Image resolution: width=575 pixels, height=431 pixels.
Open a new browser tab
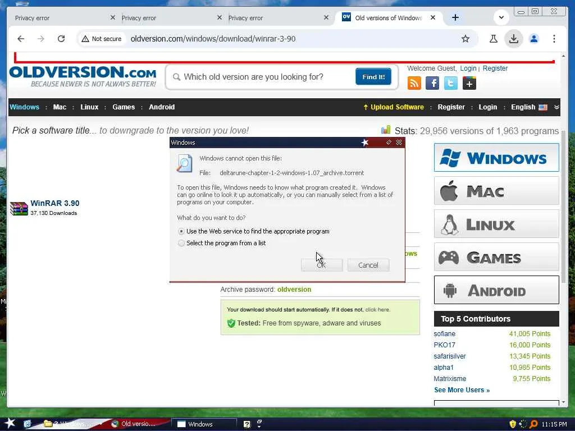455,17
